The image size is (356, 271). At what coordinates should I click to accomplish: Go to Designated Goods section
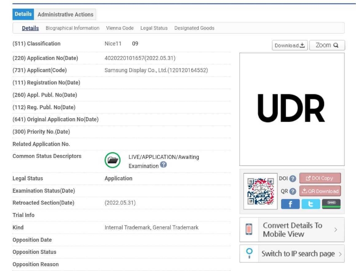194,28
